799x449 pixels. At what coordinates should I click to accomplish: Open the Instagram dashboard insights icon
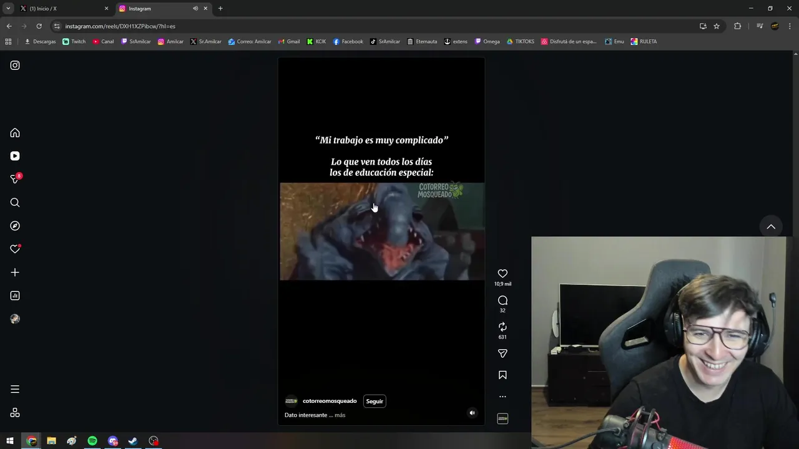click(15, 296)
